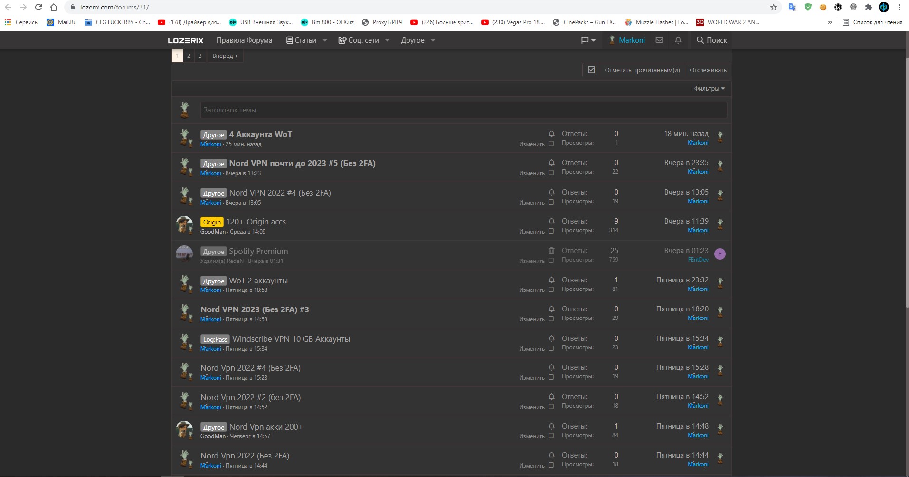909x477 pixels.
Task: Click the Origin prefix label
Action: click(212, 222)
